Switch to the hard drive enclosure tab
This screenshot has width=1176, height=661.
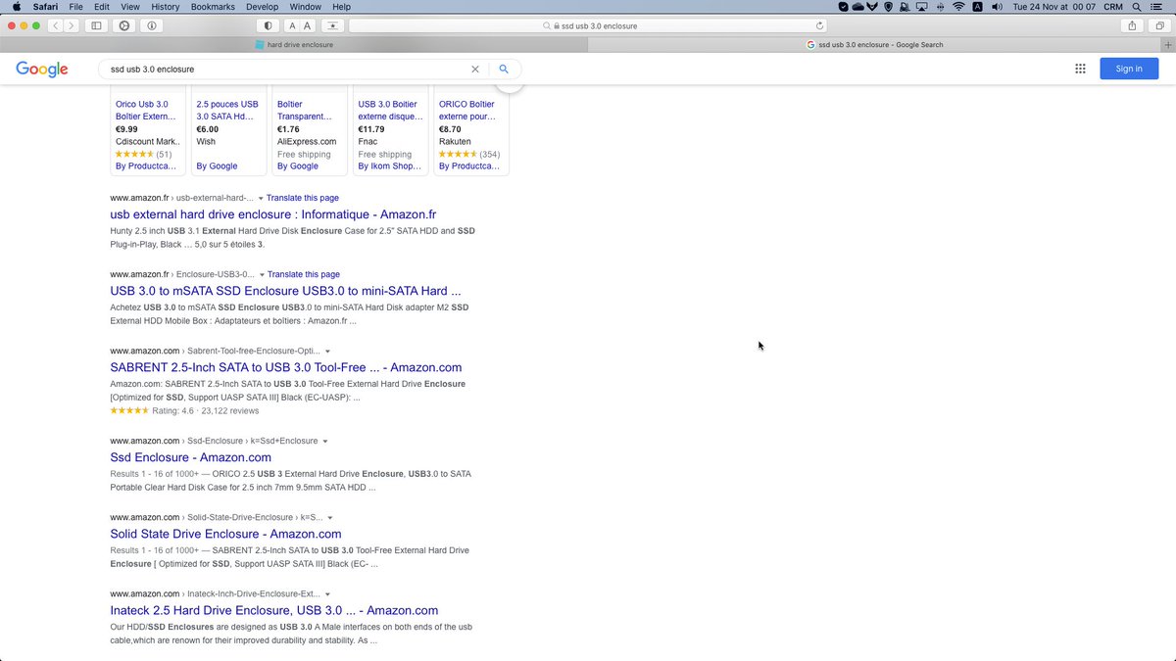[294, 44]
